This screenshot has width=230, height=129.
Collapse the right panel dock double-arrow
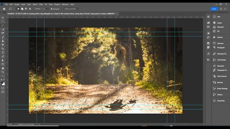(229, 12)
